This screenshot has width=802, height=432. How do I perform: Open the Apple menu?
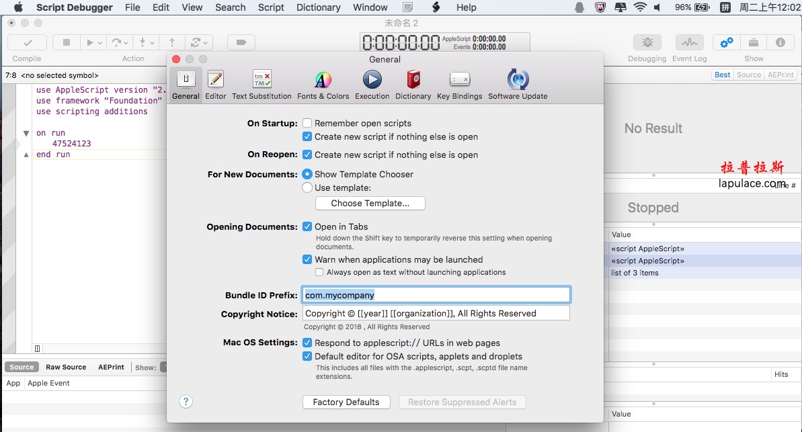[18, 7]
